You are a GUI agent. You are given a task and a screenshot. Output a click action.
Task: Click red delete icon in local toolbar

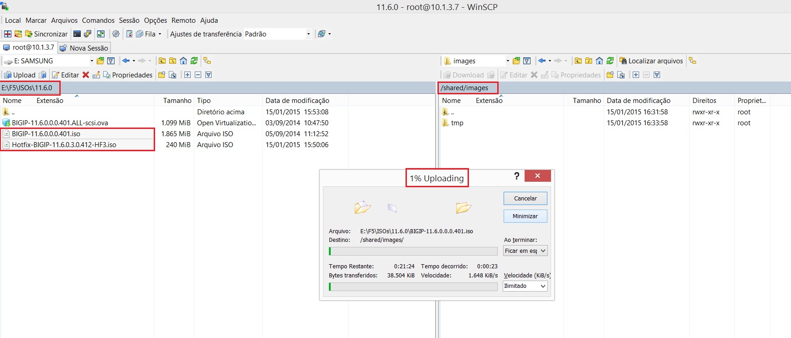[x=85, y=75]
